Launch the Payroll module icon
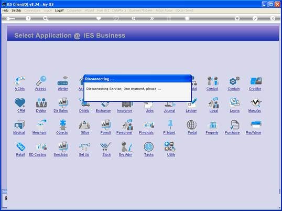This screenshot has height=211, width=282. click(106, 124)
